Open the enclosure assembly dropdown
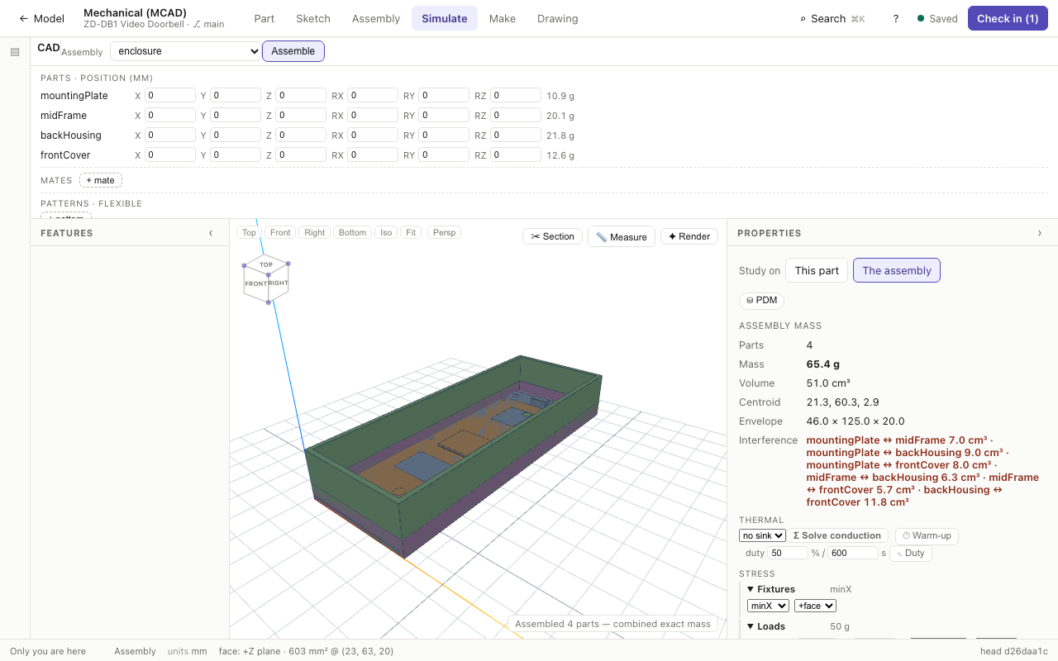This screenshot has width=1058, height=661. (185, 51)
